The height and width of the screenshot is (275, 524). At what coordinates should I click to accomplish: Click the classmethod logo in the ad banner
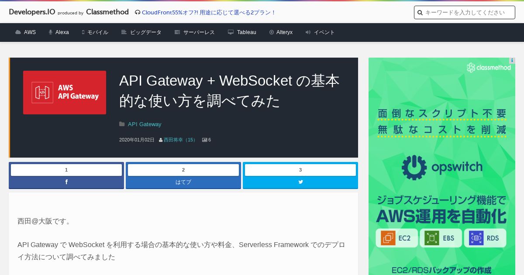[489, 68]
